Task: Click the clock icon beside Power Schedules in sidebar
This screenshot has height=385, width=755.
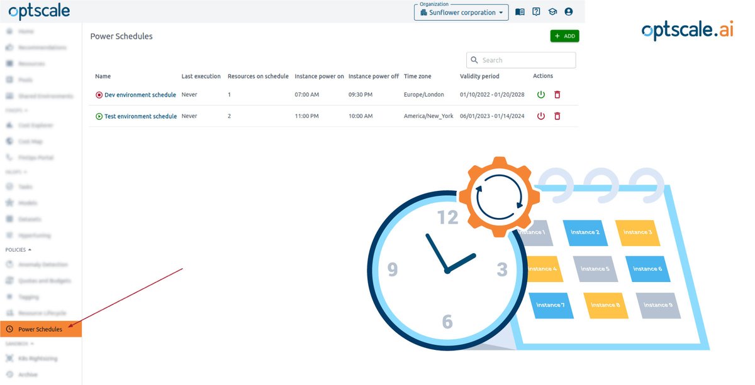Action: point(9,329)
